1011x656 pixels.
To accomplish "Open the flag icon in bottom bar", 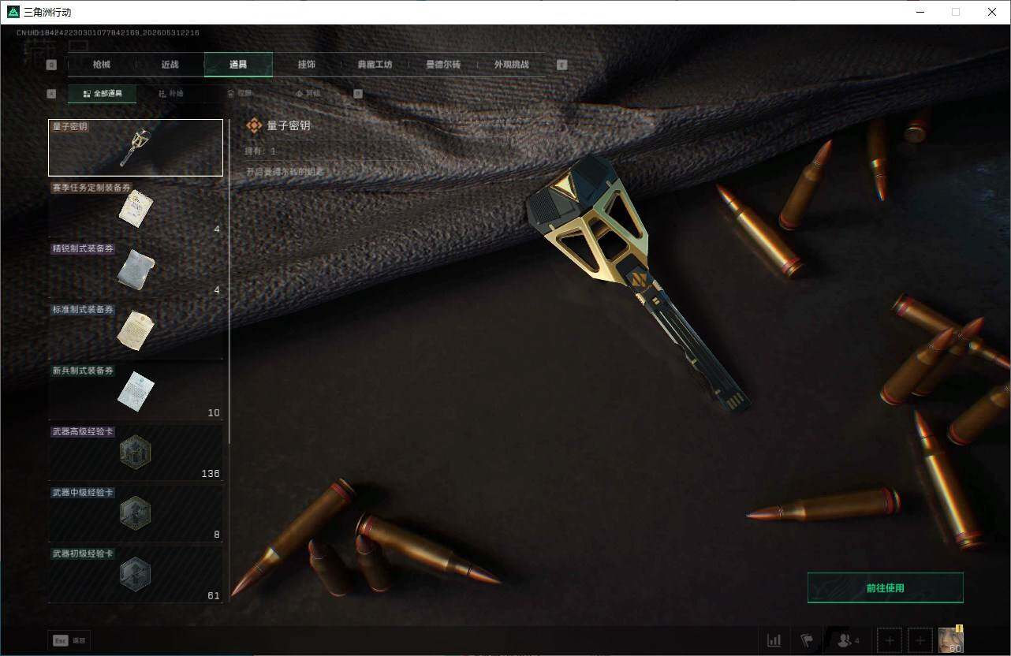I will pos(807,640).
